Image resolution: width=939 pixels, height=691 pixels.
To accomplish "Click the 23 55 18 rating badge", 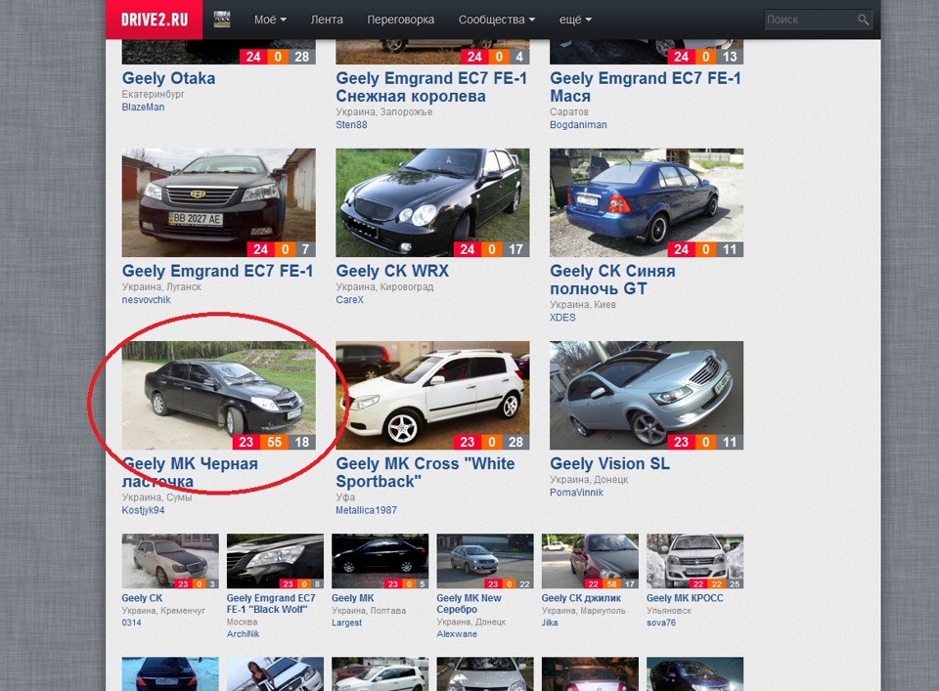I will click(274, 442).
